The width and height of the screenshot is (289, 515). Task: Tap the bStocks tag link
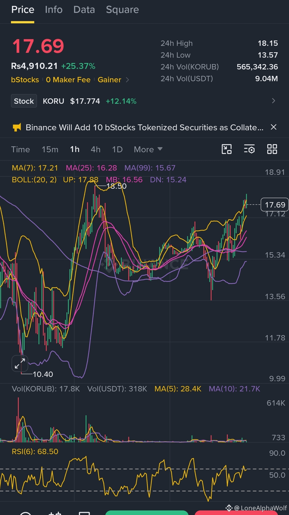tap(25, 80)
